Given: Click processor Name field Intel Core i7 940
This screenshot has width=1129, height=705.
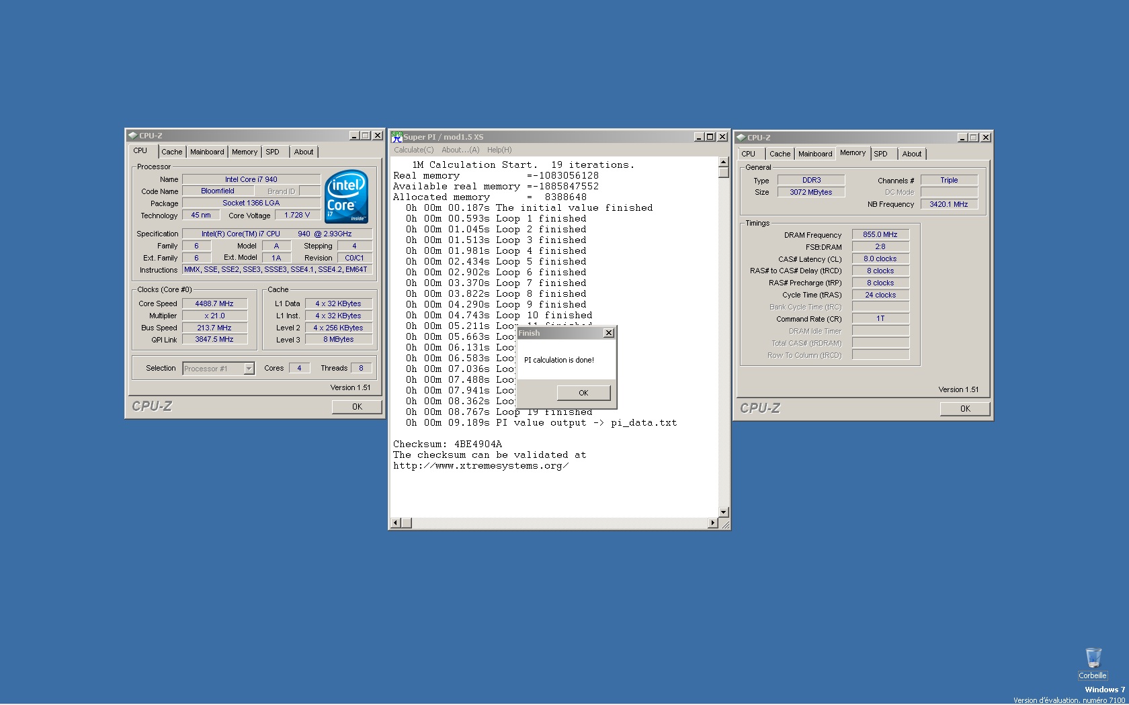Looking at the screenshot, I should click(x=251, y=179).
